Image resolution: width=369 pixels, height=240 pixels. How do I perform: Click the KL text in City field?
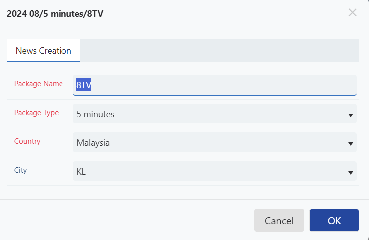pos(81,172)
